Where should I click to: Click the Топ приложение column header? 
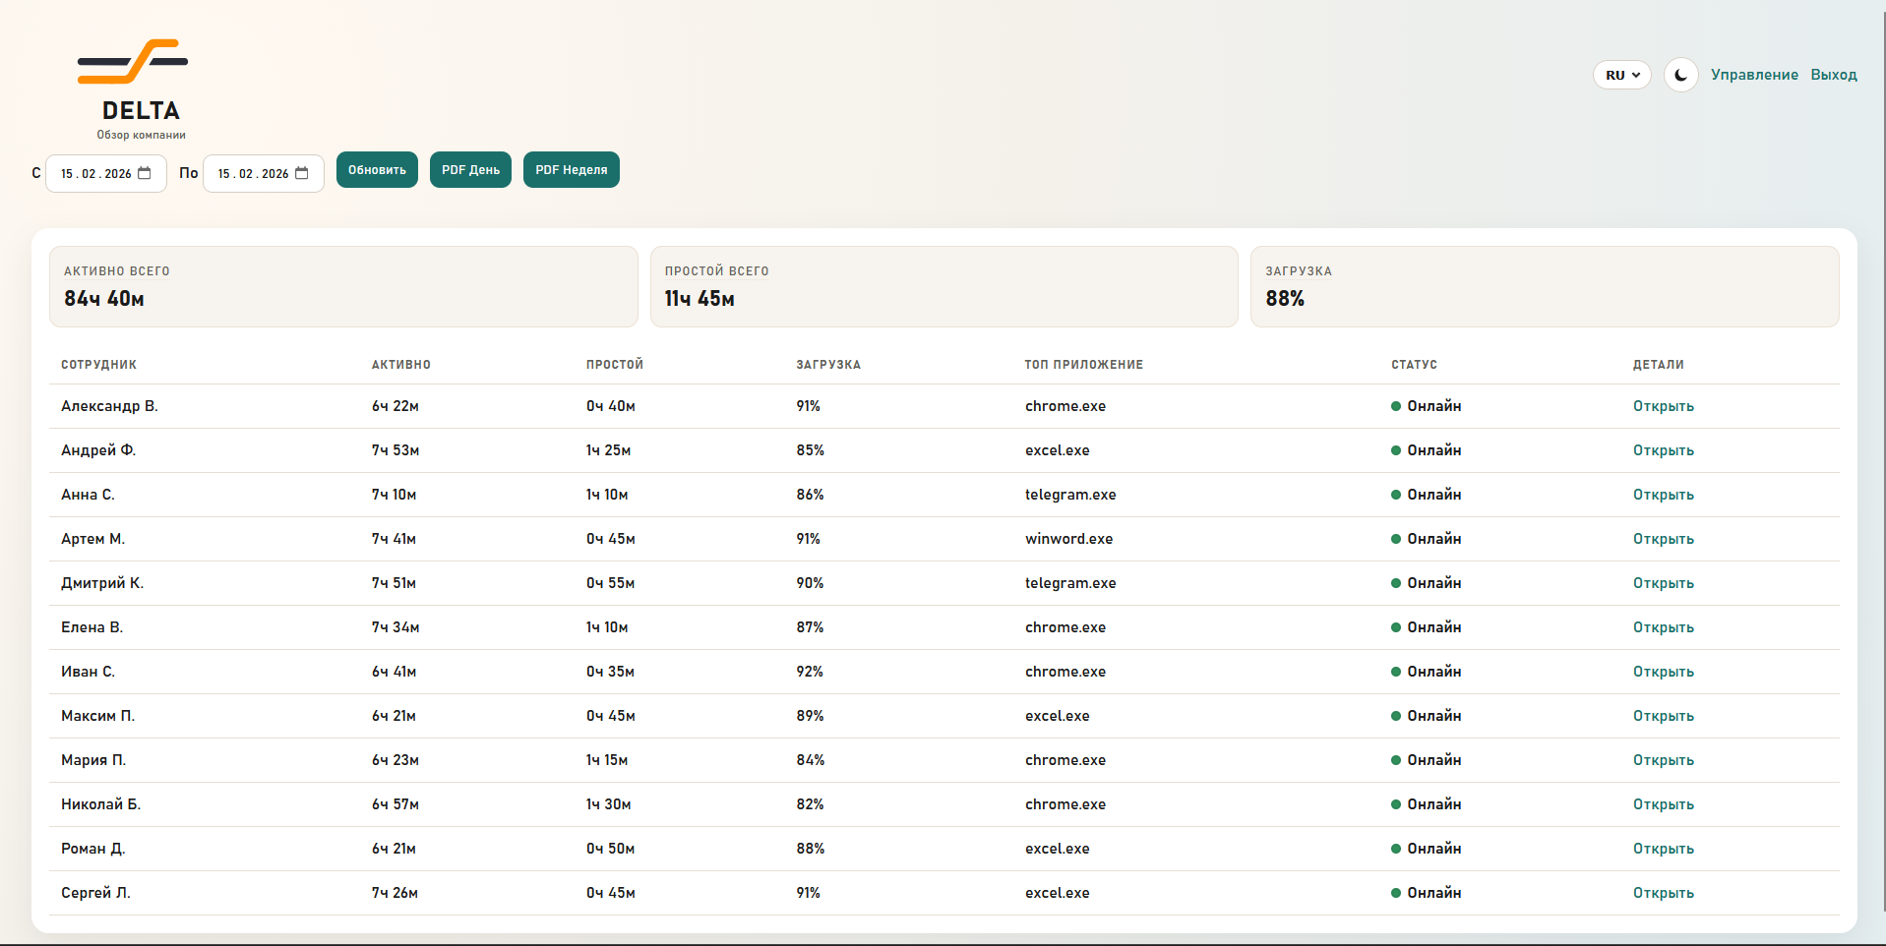coord(1083,365)
